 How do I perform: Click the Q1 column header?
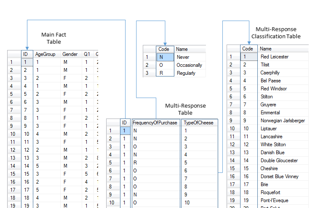pyautogui.click(x=87, y=54)
